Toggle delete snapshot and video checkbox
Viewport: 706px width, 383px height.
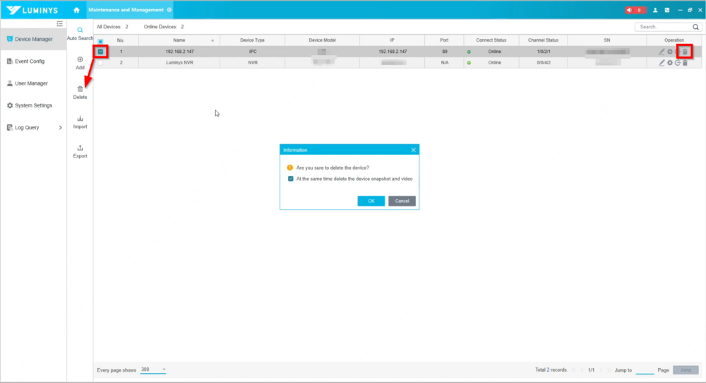point(291,179)
